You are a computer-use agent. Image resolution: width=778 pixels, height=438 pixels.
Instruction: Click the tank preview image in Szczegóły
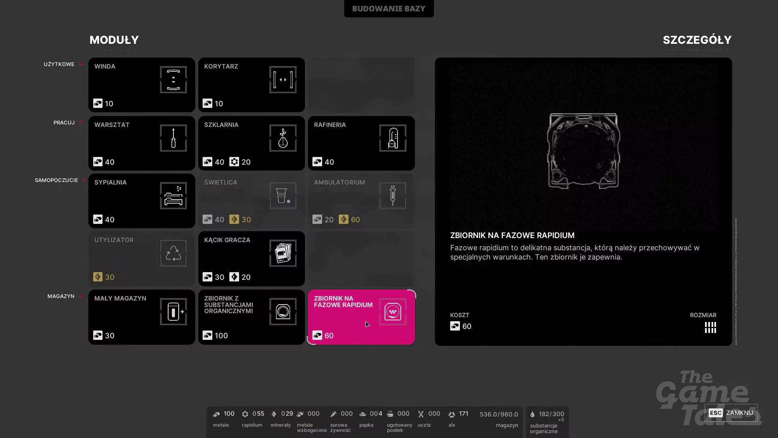coord(583,151)
